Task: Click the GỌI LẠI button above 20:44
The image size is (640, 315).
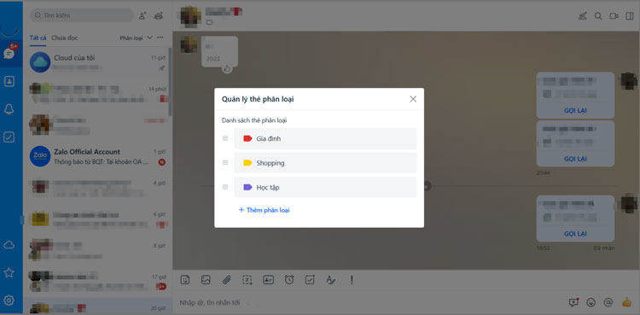Action: coord(575,159)
